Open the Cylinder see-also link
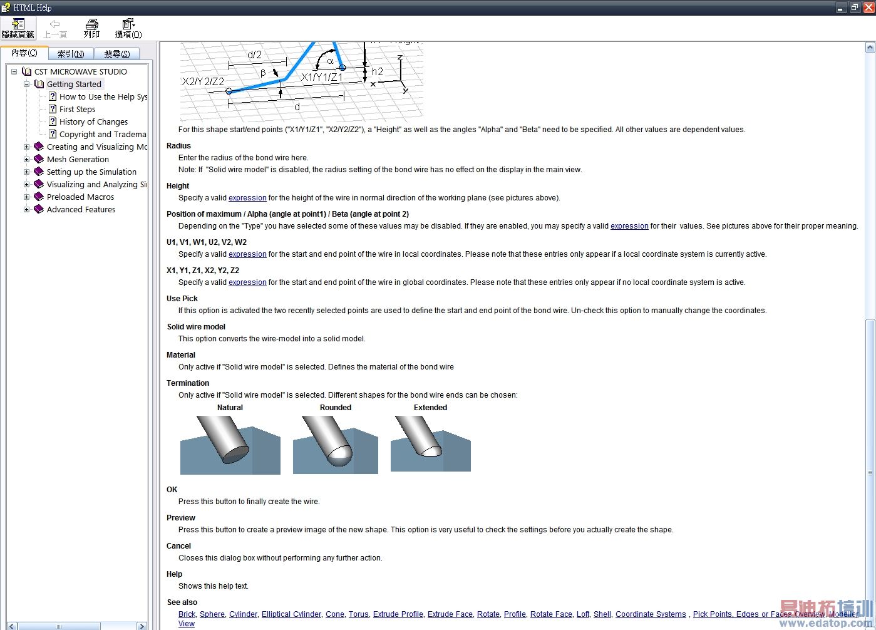The width and height of the screenshot is (876, 630). click(x=243, y=614)
